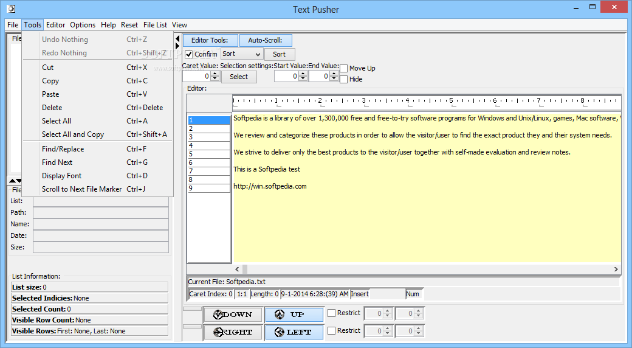Open the File menu
632x348 pixels.
pos(13,25)
